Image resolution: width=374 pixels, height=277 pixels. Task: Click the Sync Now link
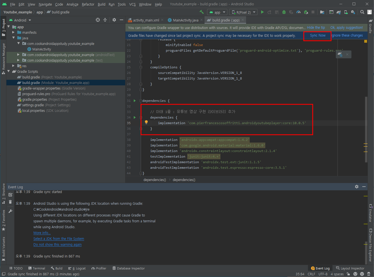[318, 35]
